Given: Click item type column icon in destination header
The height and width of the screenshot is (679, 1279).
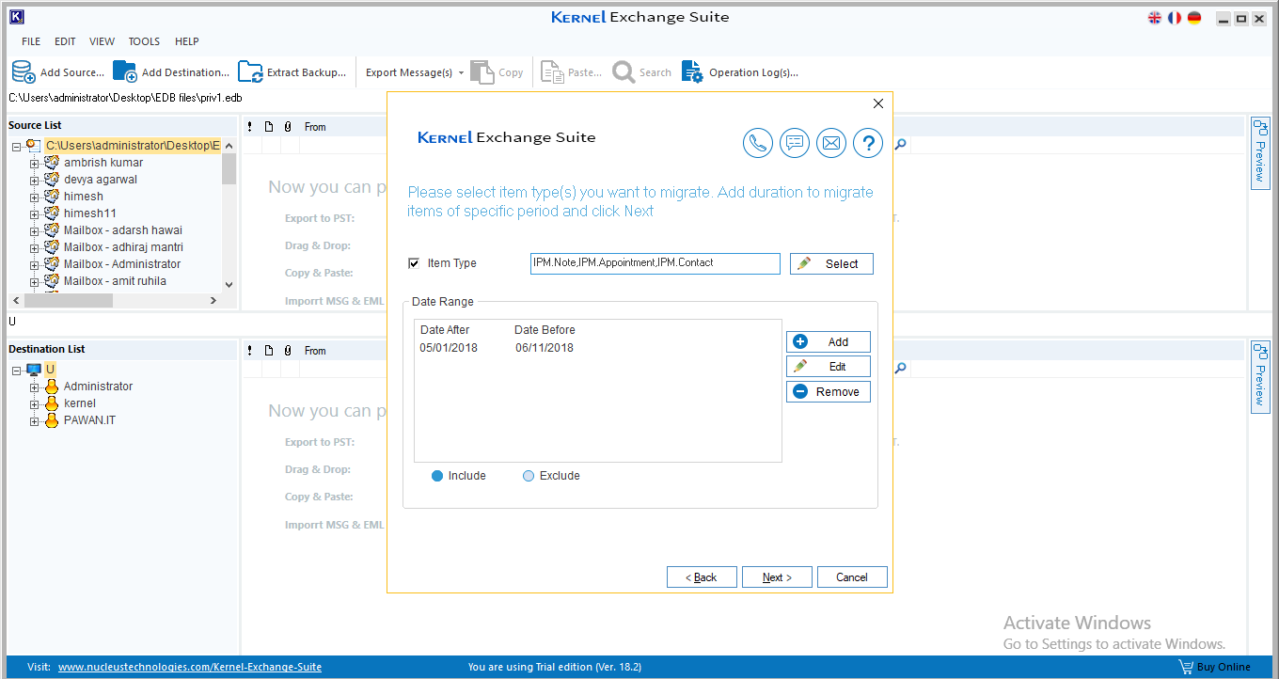Looking at the screenshot, I should tap(268, 351).
